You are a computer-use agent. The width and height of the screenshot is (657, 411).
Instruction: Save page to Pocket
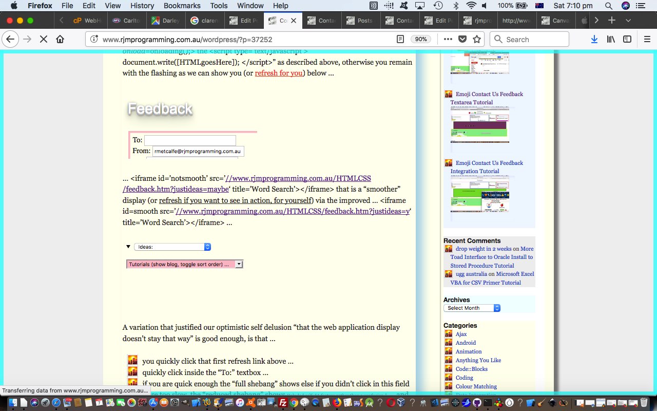click(462, 40)
